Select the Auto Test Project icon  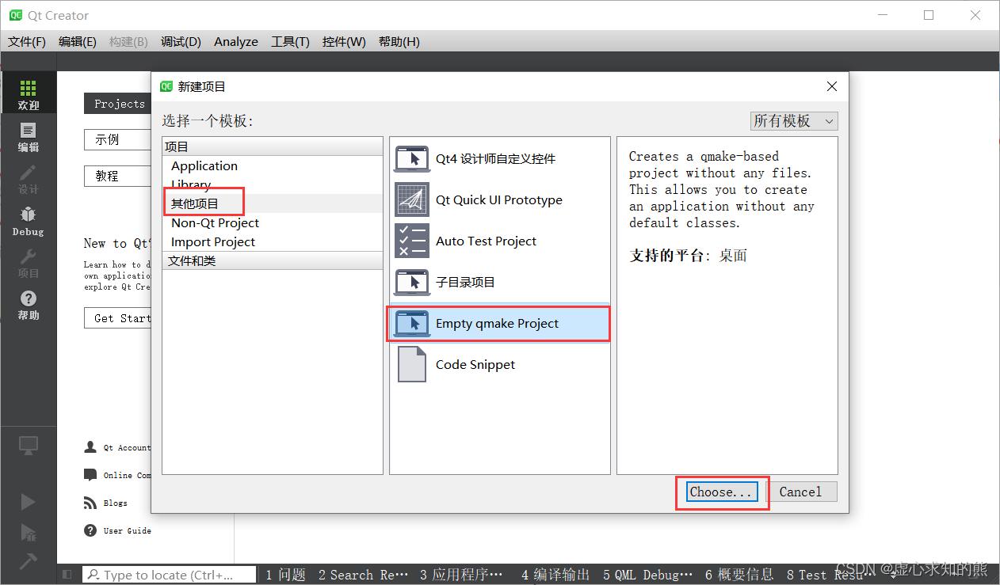point(412,241)
